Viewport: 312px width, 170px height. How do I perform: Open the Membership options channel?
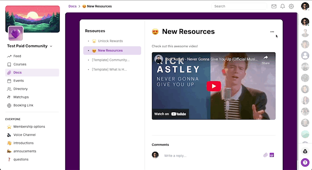tap(32, 127)
